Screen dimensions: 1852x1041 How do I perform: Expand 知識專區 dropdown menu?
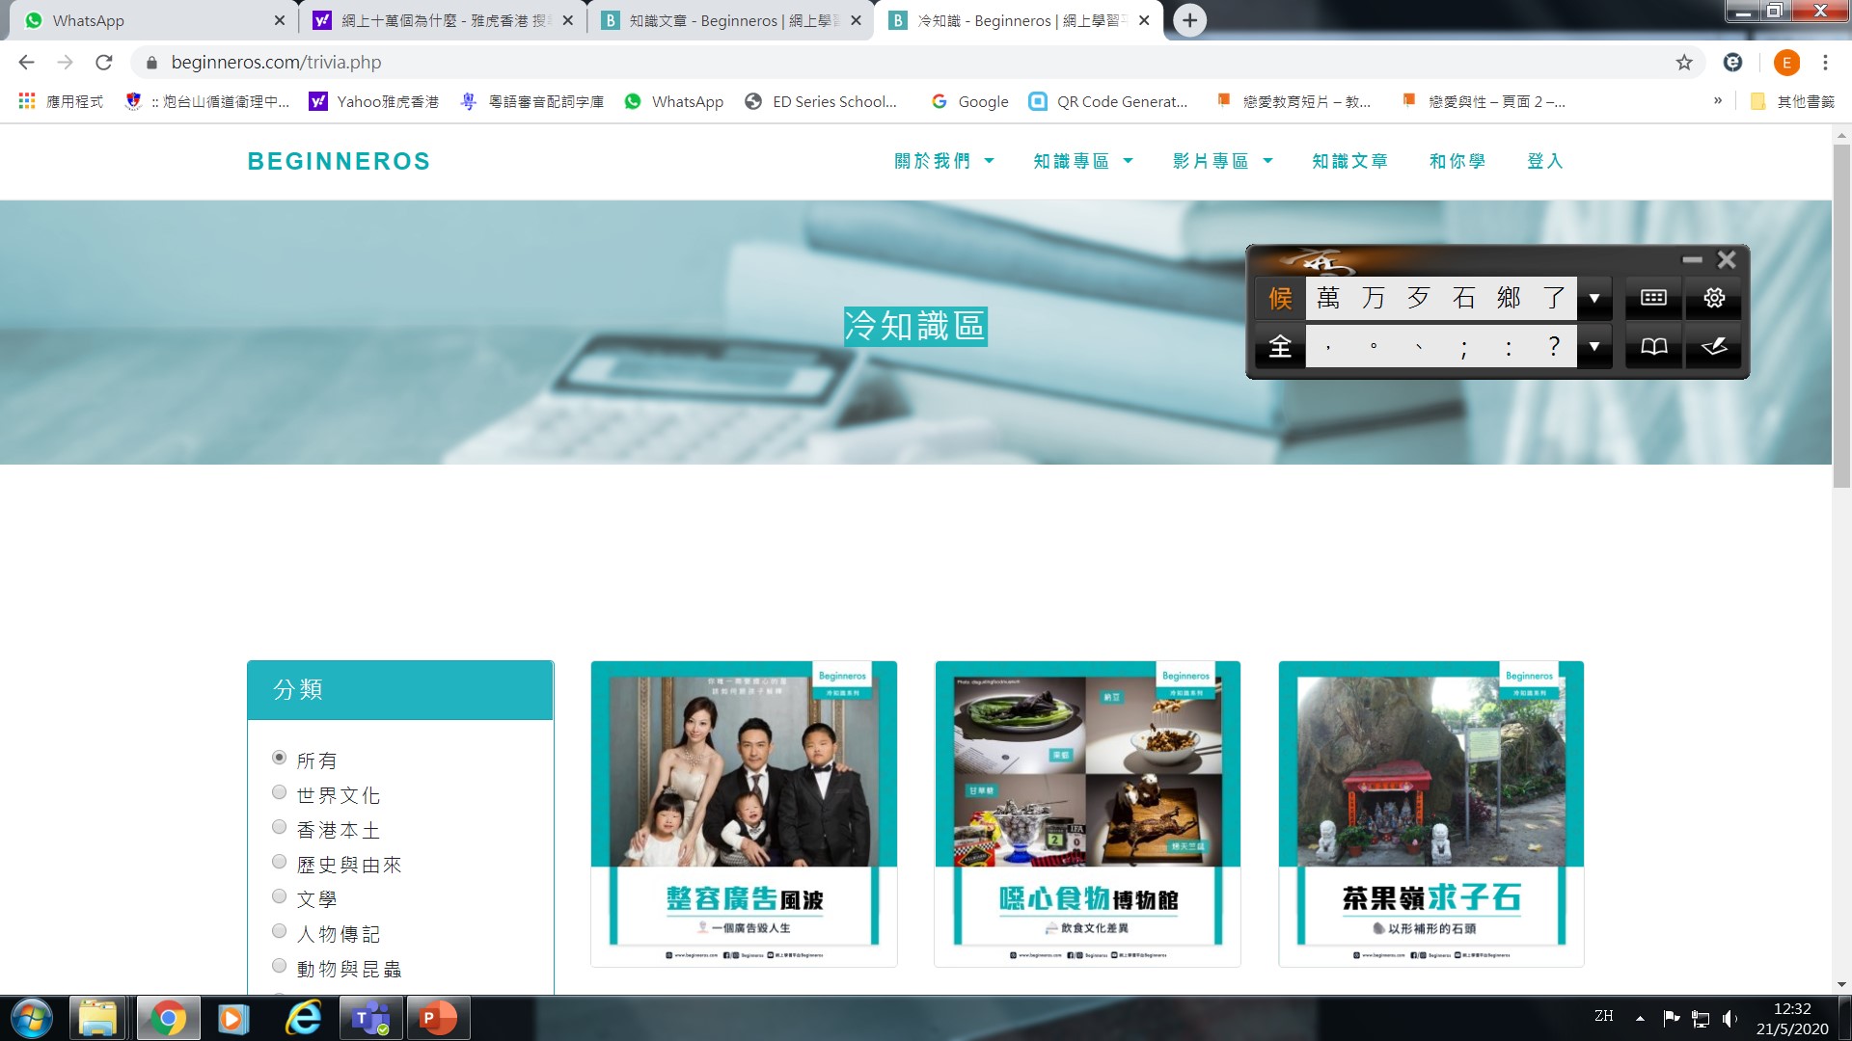[1082, 161]
